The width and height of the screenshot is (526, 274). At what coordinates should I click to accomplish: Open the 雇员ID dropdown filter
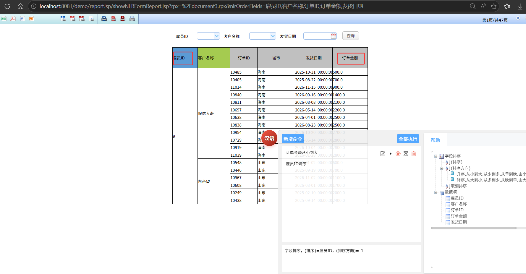216,36
